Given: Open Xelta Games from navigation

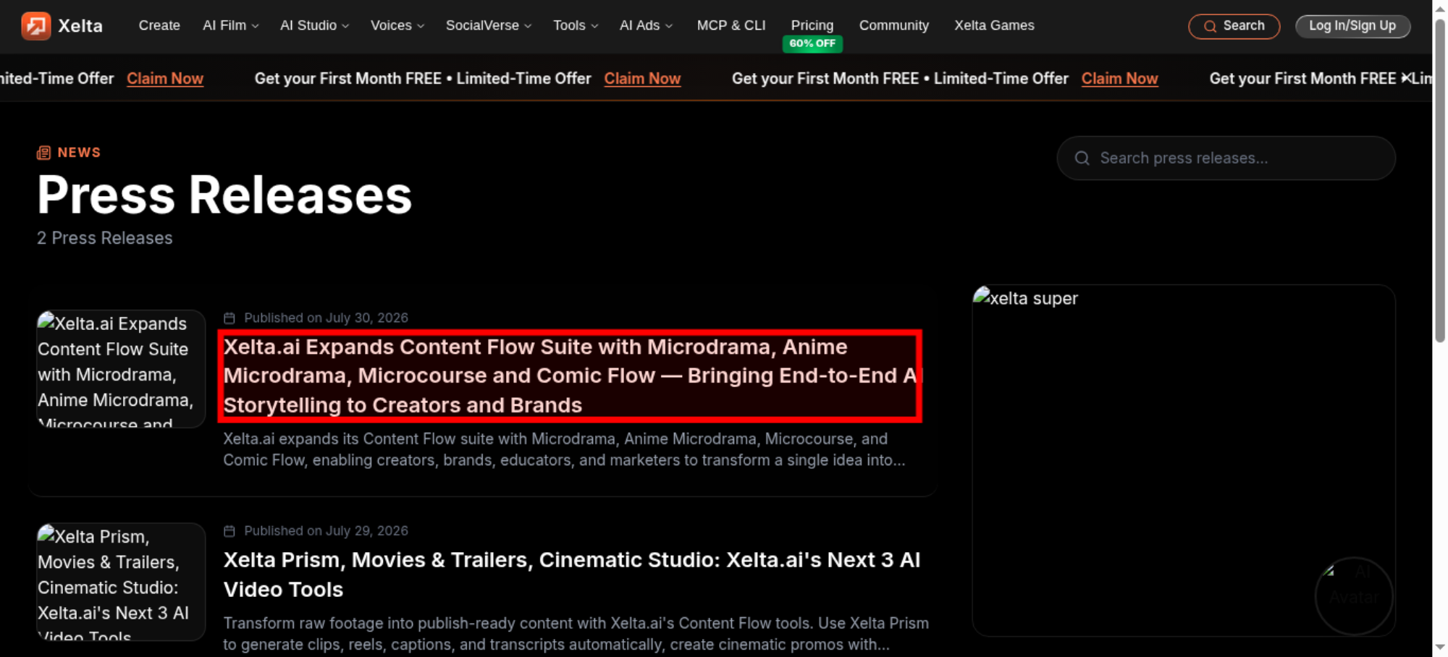Looking at the screenshot, I should [x=994, y=25].
